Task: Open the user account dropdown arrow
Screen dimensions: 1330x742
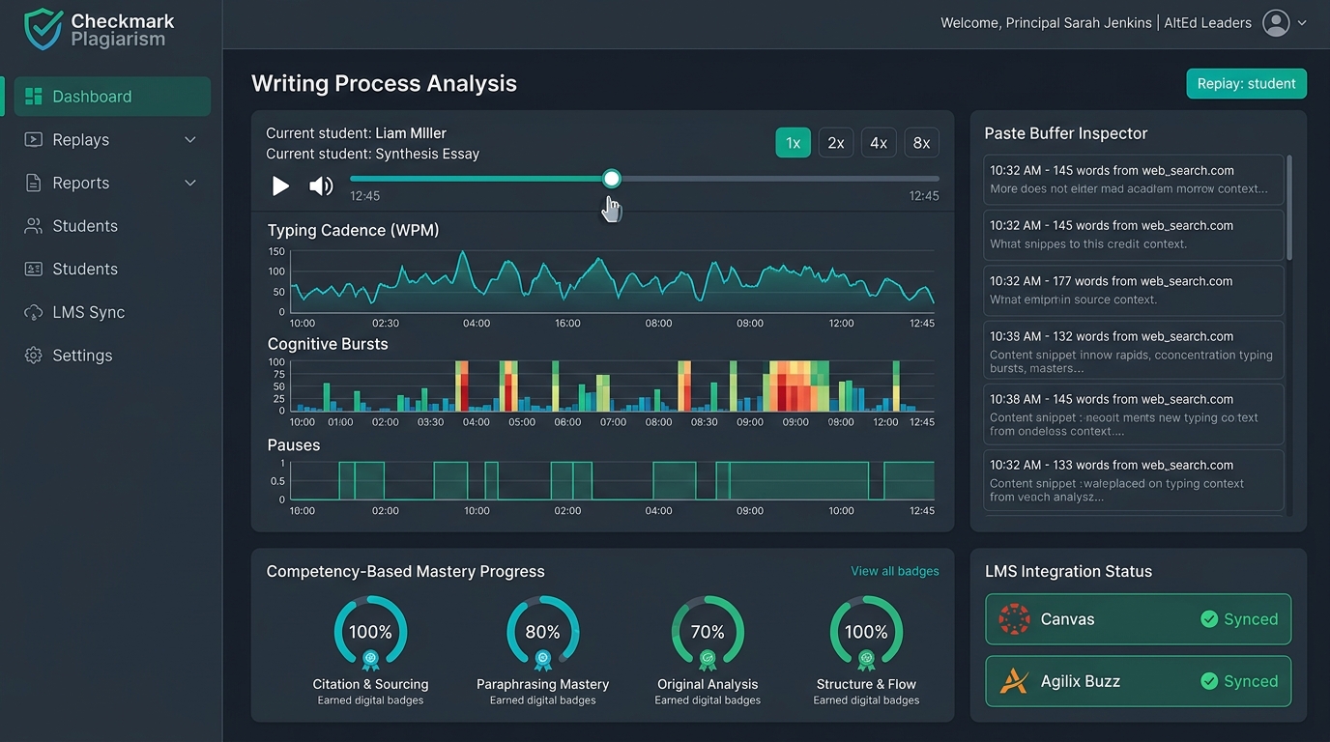Action: coord(1302,23)
